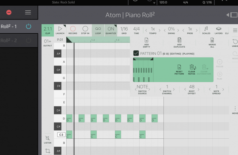Open the Scales icon
Viewport: 238px width, 155px height.
206,29
